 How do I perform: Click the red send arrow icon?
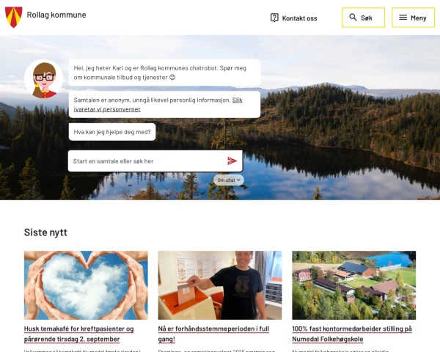point(232,161)
